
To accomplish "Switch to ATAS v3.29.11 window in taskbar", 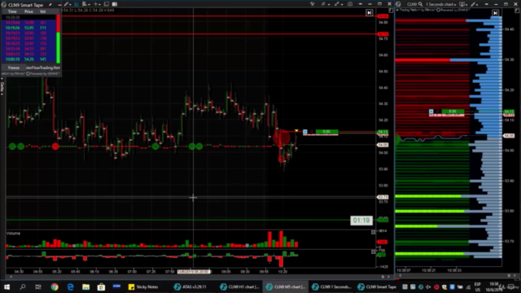I will (190, 286).
